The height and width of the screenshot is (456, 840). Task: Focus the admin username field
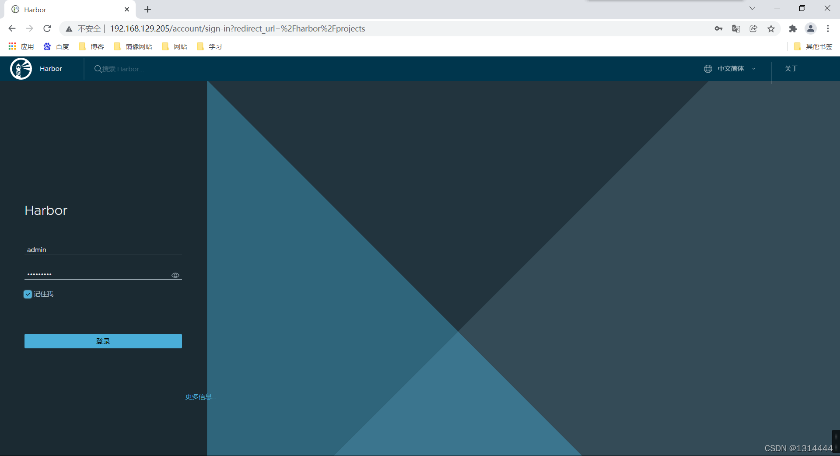click(103, 250)
